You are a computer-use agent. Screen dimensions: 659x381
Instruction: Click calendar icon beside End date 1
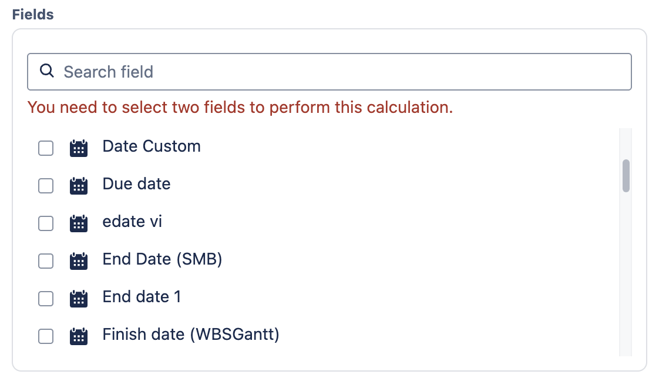click(x=79, y=299)
